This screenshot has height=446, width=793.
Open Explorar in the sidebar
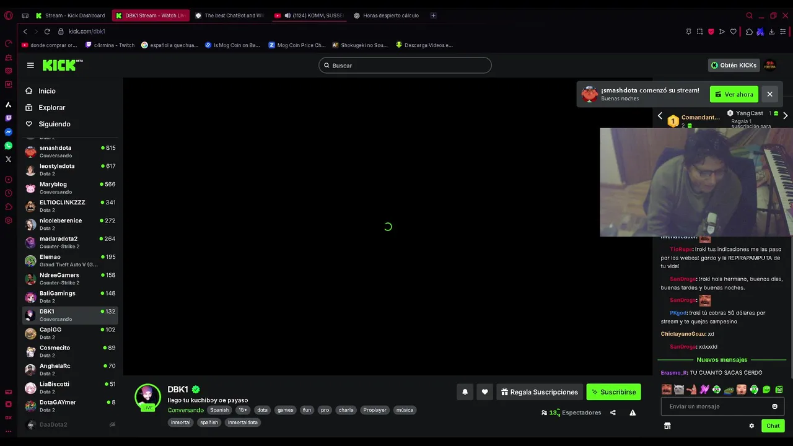click(x=45, y=107)
